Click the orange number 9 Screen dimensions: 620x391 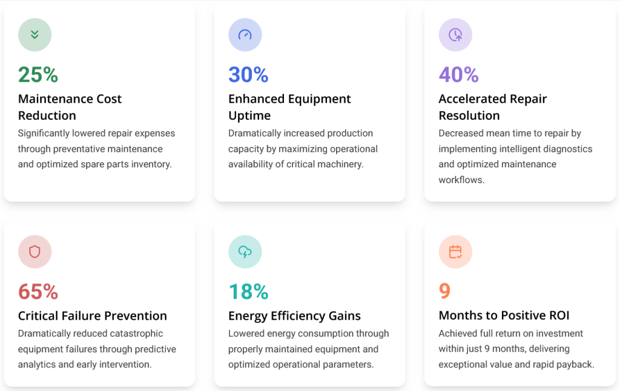coord(444,291)
